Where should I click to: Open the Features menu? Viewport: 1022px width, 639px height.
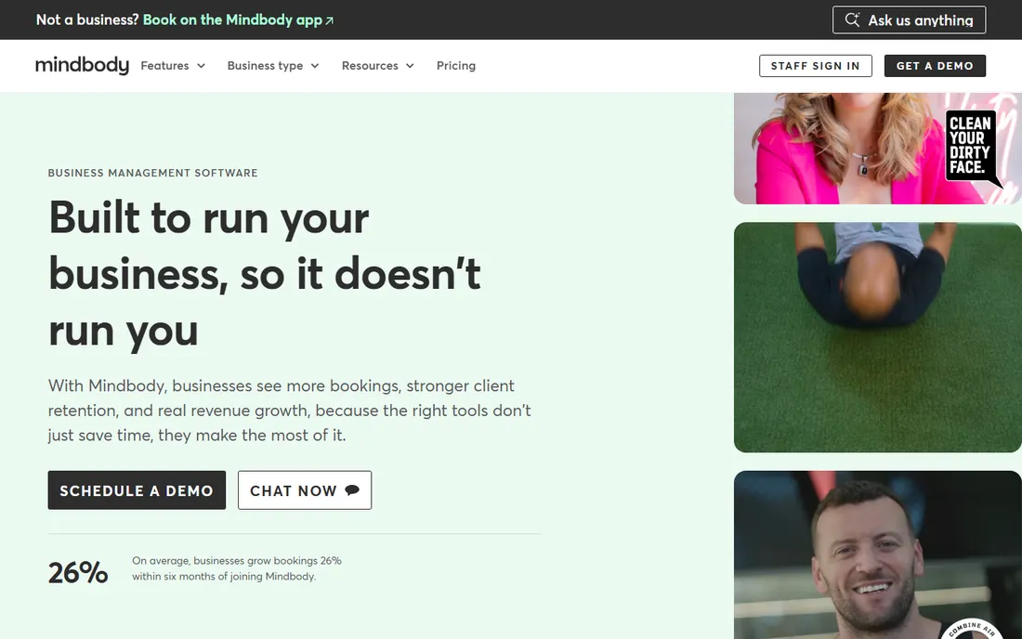[173, 66]
